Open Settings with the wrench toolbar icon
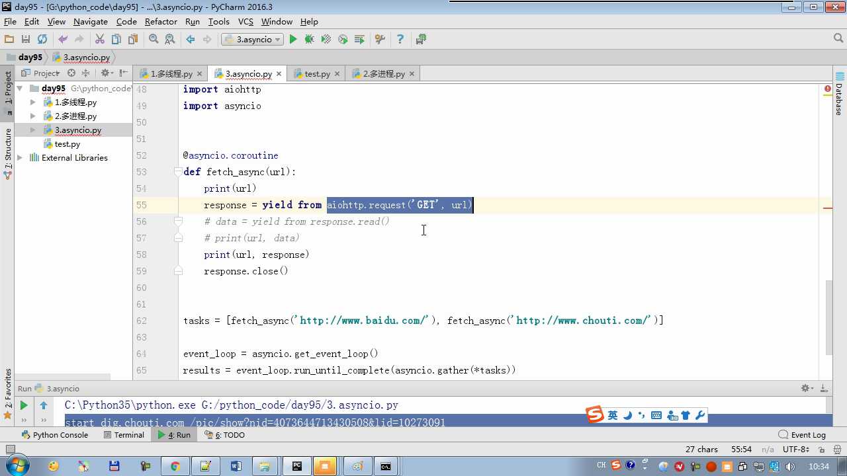This screenshot has width=847, height=476. (380, 40)
